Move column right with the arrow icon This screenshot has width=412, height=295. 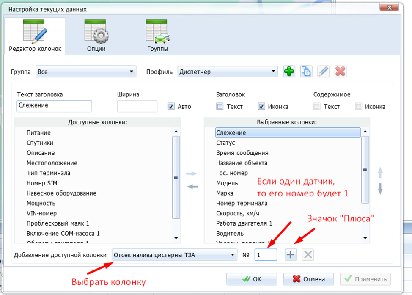[192, 174]
